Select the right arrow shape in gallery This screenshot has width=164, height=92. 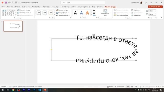pyautogui.click(x=12, y=13)
